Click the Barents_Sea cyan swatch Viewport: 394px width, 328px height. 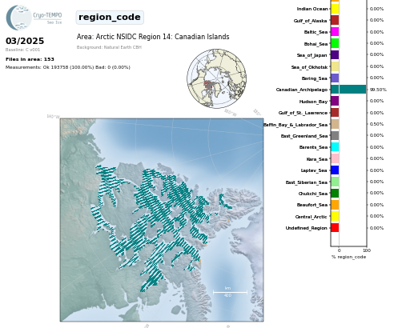[335, 147]
